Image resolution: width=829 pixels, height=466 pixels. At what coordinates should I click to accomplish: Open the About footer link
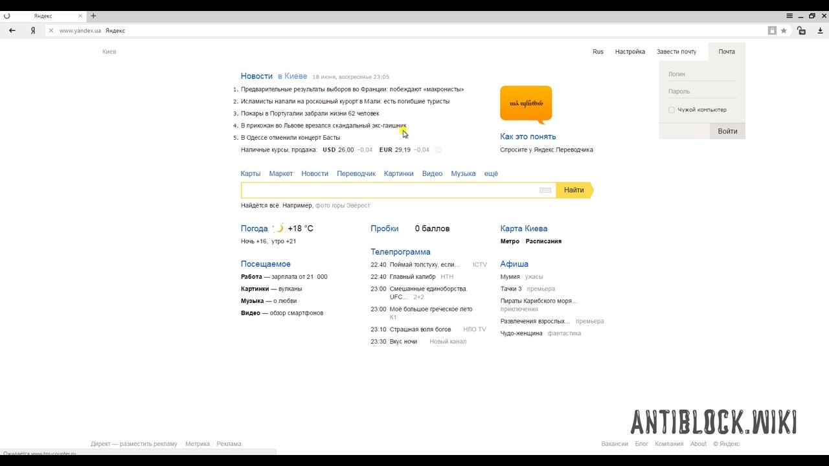(698, 444)
